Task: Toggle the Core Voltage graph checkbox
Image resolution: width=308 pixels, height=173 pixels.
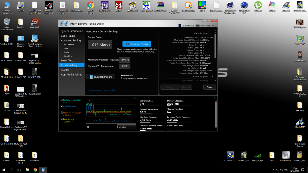Action: [x=62, y=119]
